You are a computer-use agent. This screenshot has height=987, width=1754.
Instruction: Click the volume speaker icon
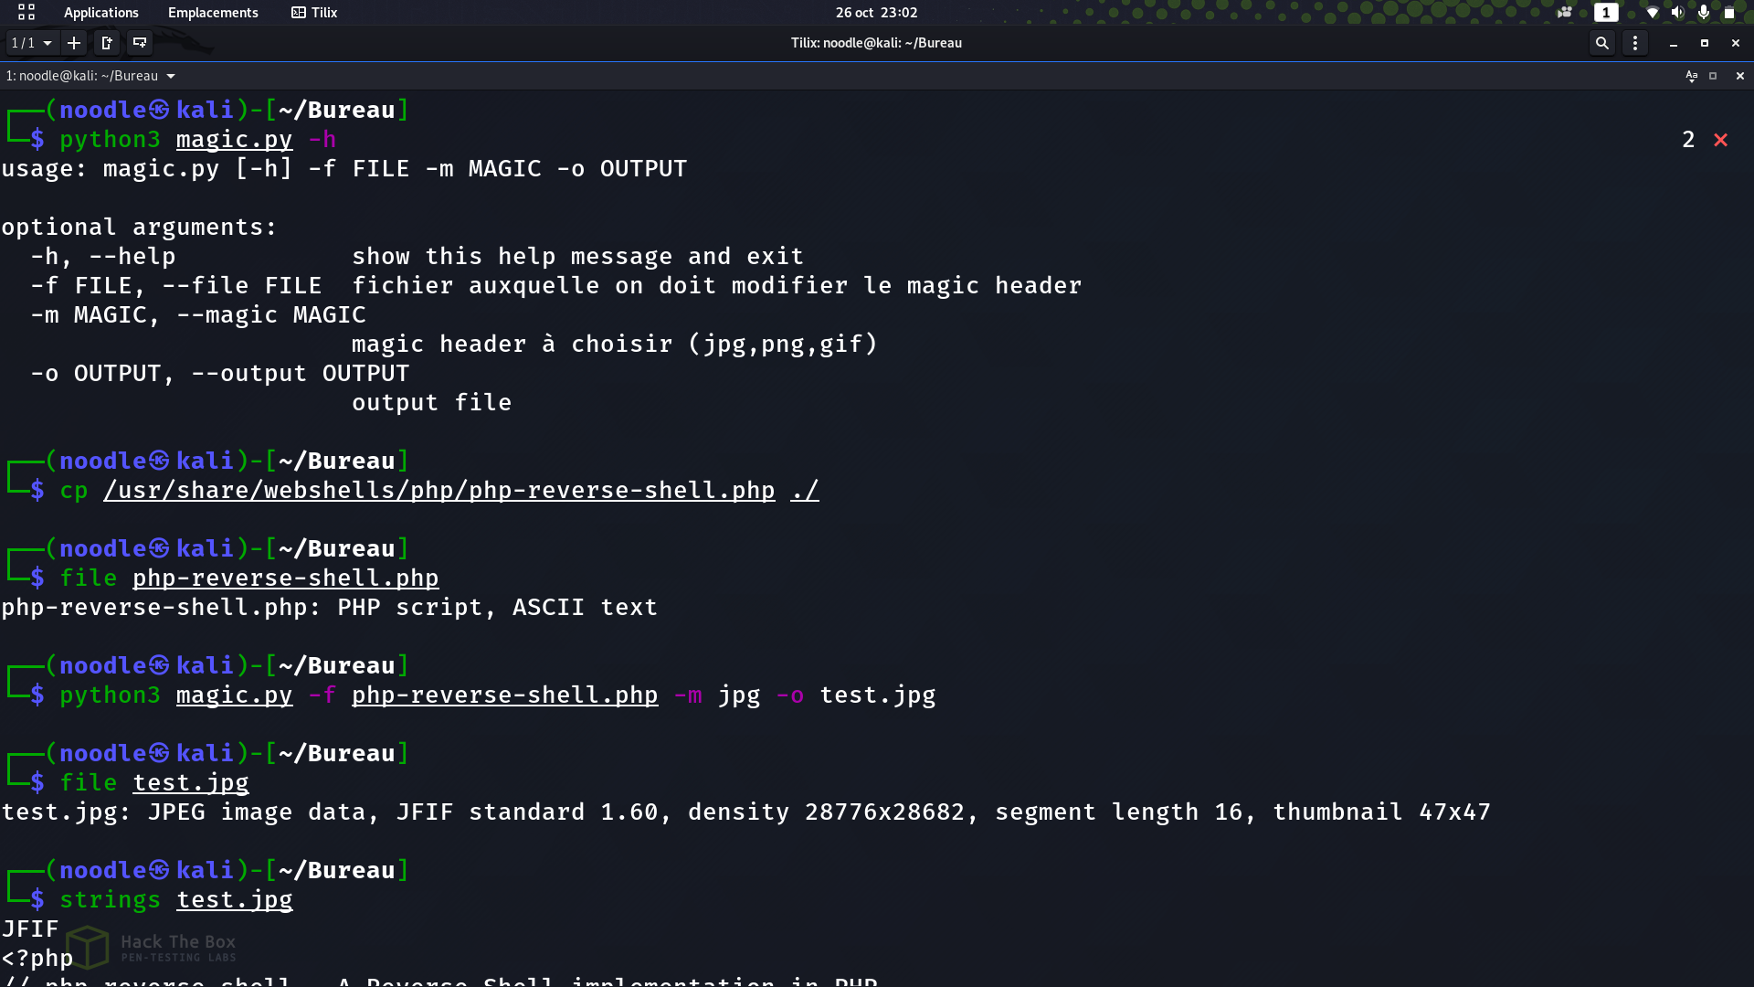click(x=1677, y=12)
